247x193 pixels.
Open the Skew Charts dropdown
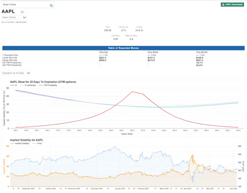click(x=14, y=17)
